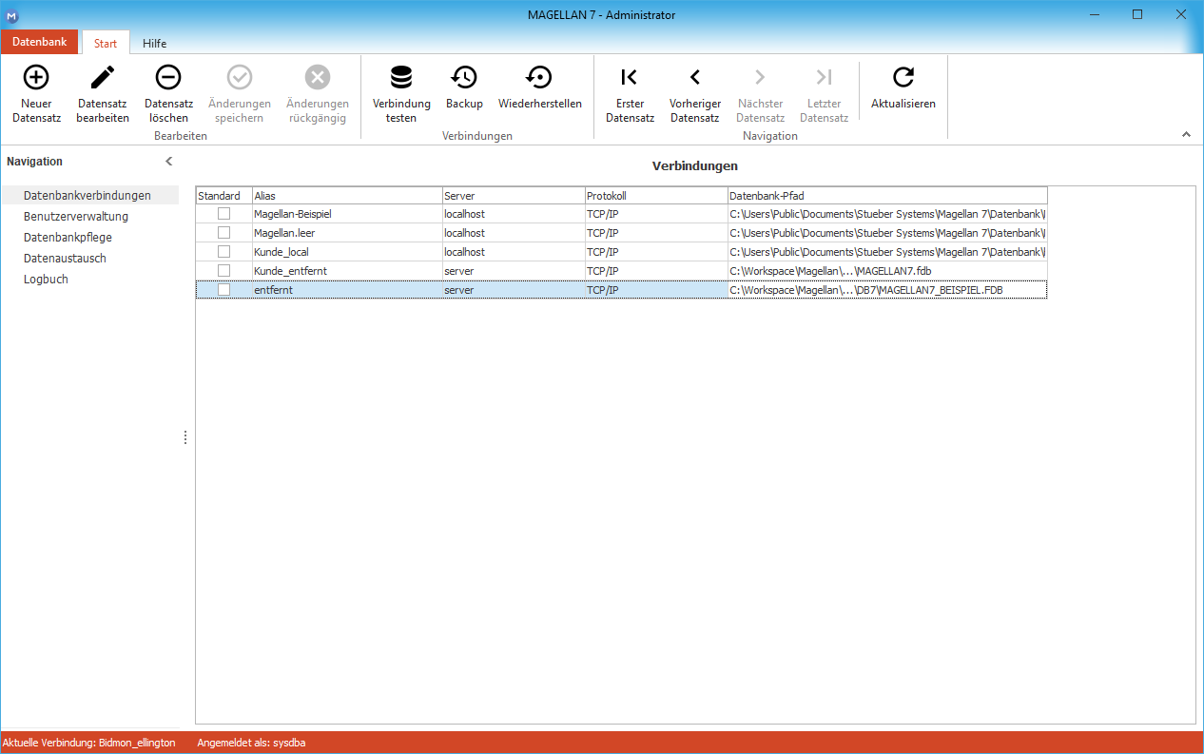This screenshot has height=754, width=1204.
Task: Select Logbuch in the navigation list
Action: click(46, 280)
